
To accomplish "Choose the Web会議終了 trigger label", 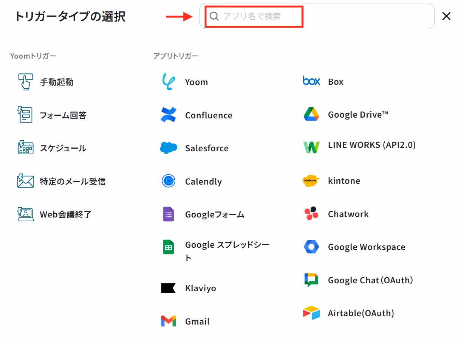I will point(66,214).
